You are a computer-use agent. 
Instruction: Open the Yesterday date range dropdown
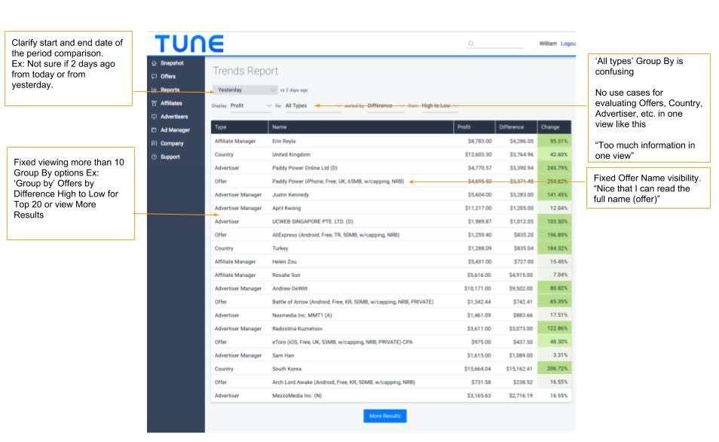coord(245,90)
